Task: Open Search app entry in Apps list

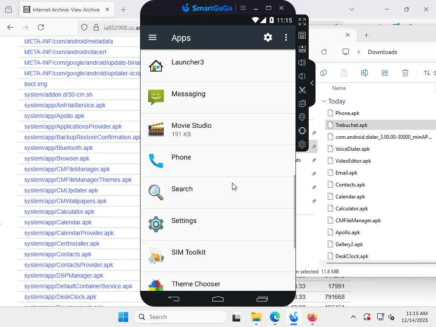Action: click(x=218, y=193)
